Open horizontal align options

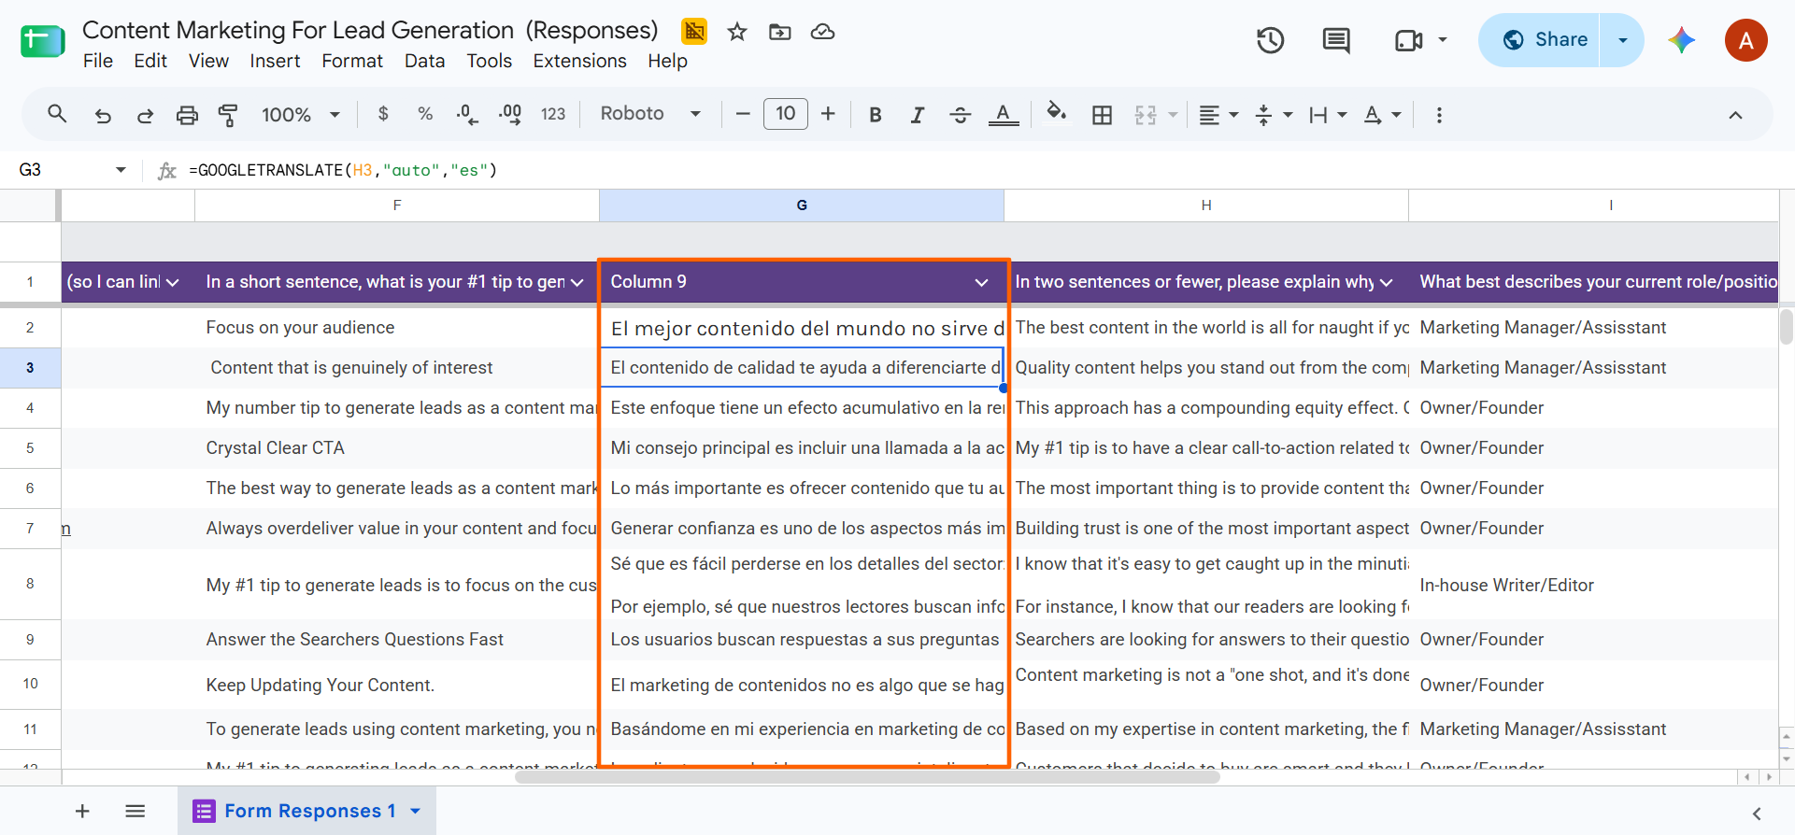tap(1218, 114)
